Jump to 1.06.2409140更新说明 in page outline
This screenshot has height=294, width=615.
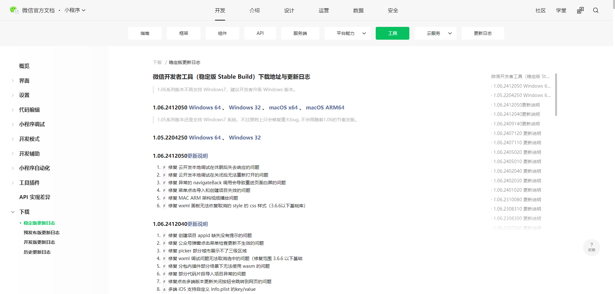pyautogui.click(x=516, y=124)
